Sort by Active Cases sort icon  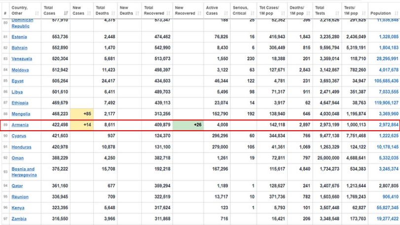pyautogui.click(x=226, y=13)
